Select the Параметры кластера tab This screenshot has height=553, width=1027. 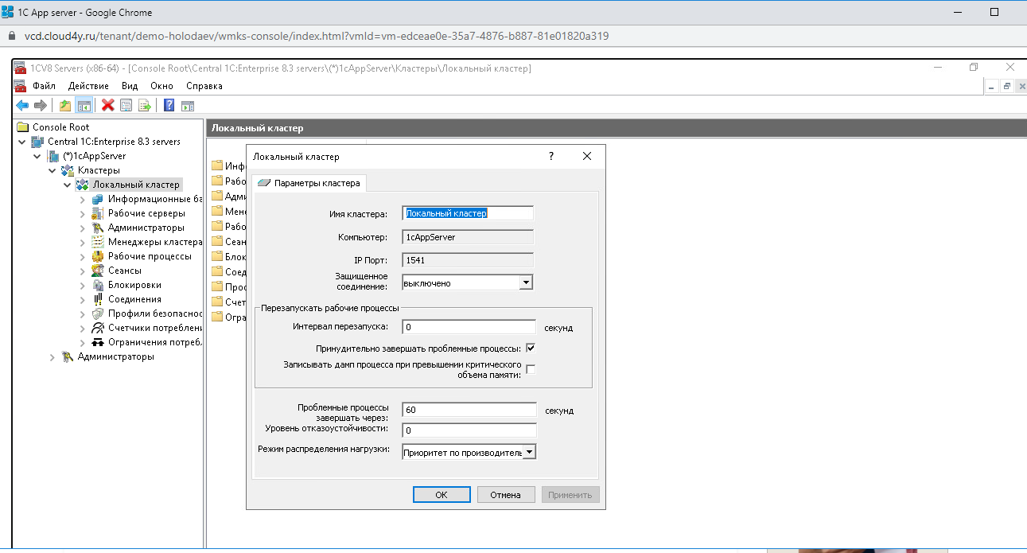coord(309,183)
